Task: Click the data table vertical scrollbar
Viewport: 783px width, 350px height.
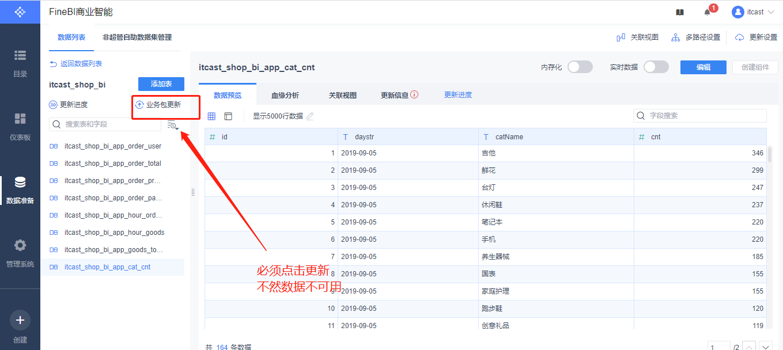Action: tap(769, 154)
